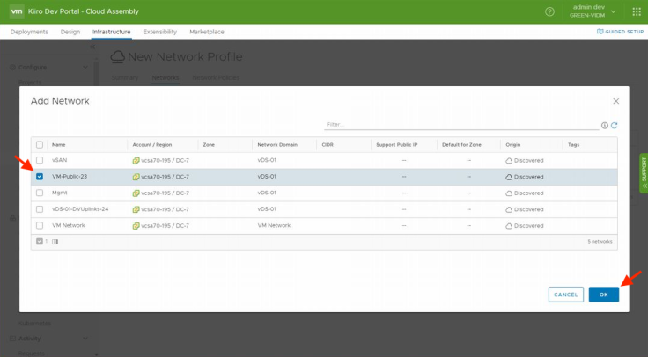Click the Mgmt network name
Screen dimensions: 648x357
pyautogui.click(x=60, y=193)
